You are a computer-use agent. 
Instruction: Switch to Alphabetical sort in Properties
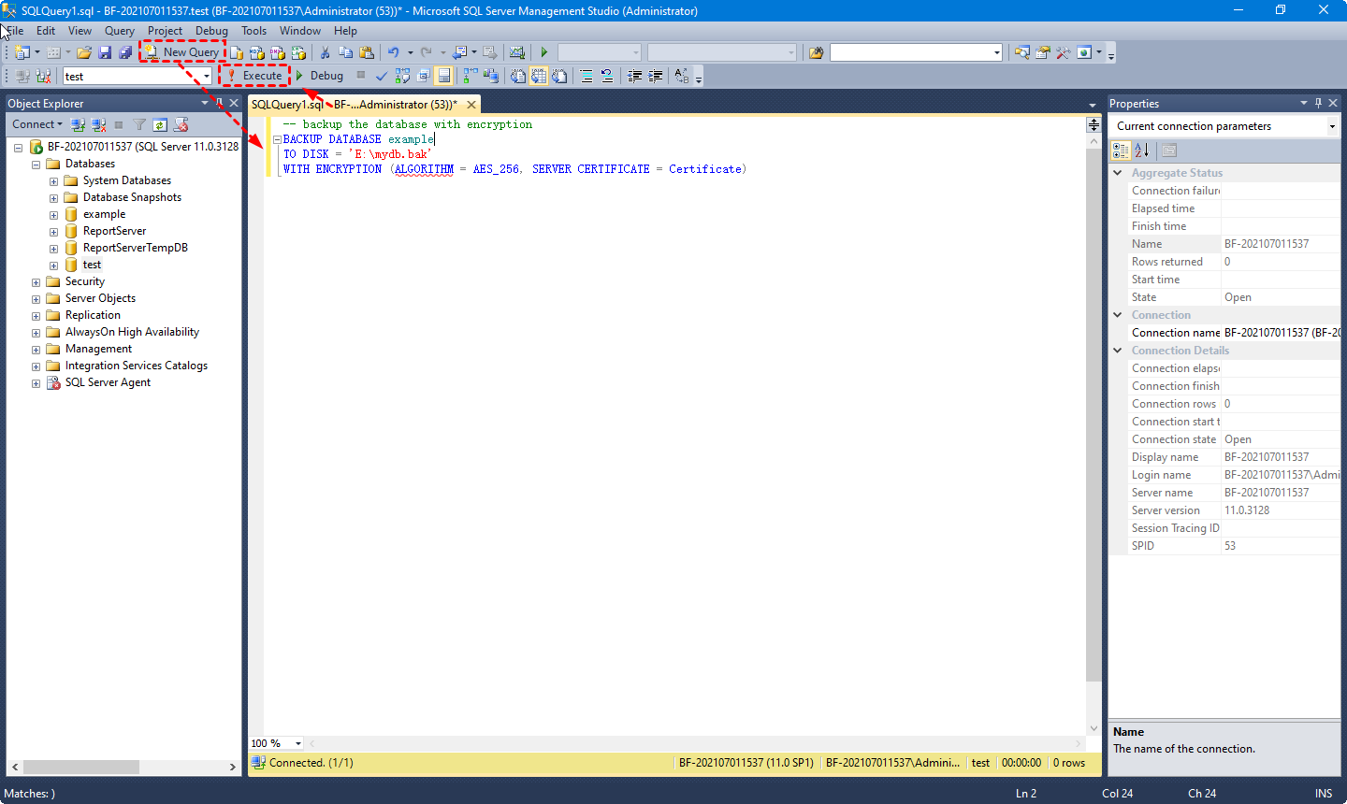pos(1141,151)
